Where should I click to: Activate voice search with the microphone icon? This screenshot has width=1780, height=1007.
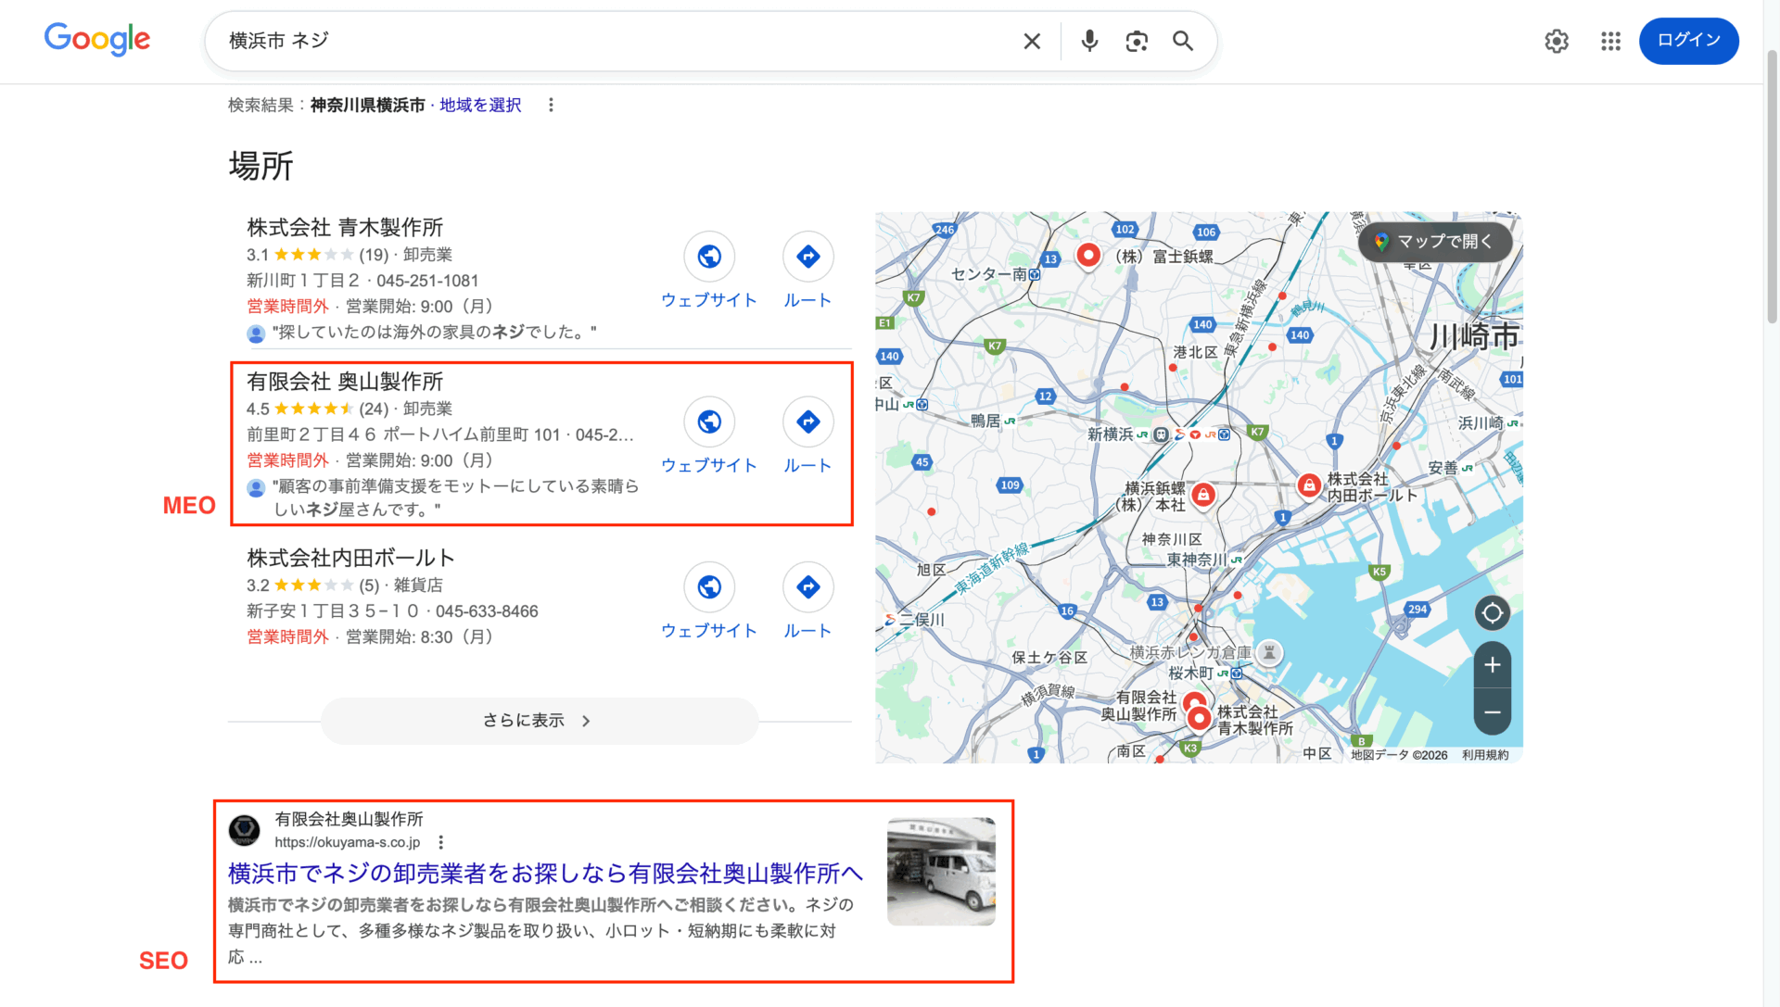tap(1088, 41)
